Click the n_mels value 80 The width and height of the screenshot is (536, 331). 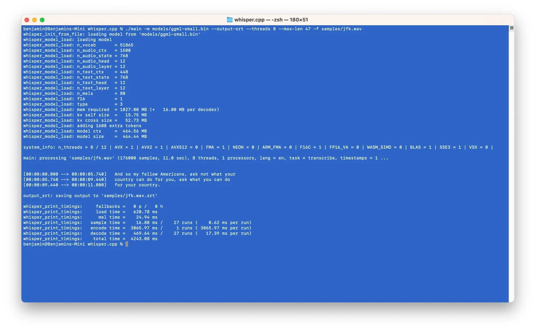122,93
